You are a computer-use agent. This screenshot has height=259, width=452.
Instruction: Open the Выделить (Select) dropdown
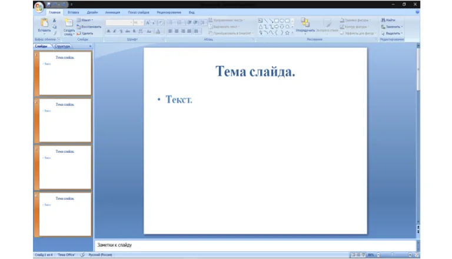point(392,33)
